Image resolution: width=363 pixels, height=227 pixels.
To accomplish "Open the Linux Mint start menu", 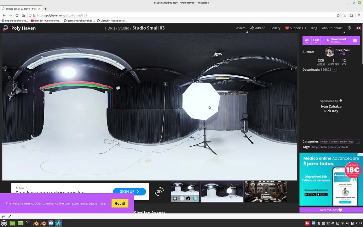I will [4, 223].
